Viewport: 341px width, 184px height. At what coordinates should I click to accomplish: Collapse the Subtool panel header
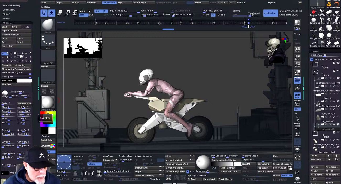[315, 52]
